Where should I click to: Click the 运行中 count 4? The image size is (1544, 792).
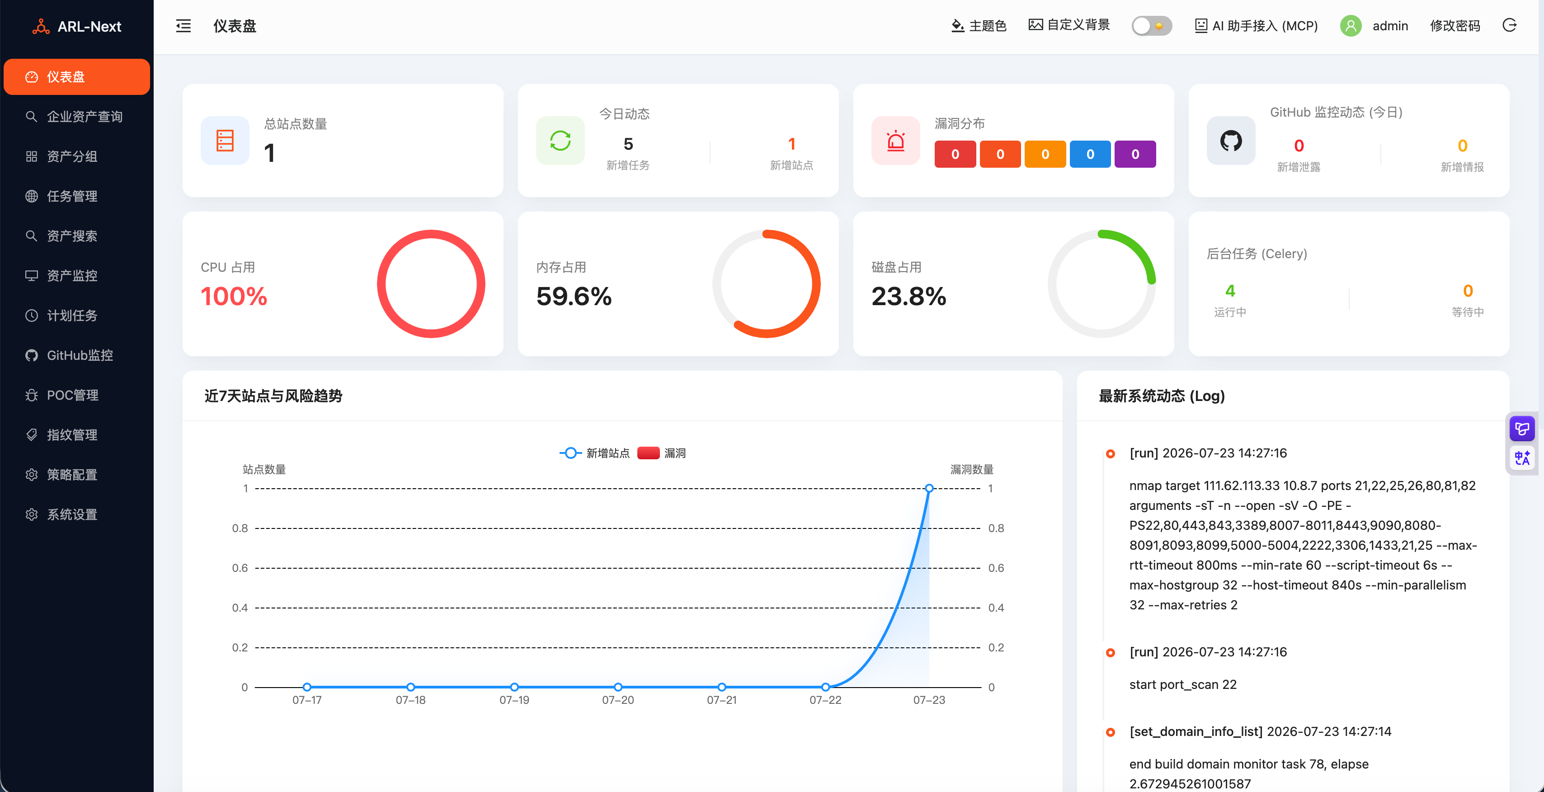click(1230, 291)
